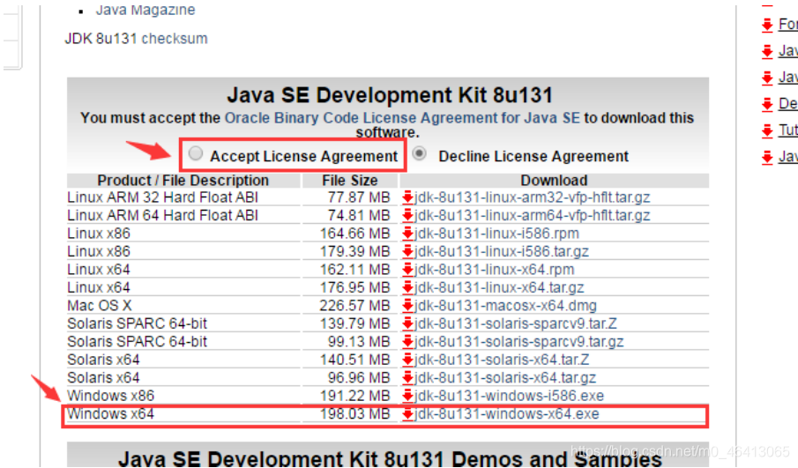Click the 'Product / File Description' column header

(183, 181)
